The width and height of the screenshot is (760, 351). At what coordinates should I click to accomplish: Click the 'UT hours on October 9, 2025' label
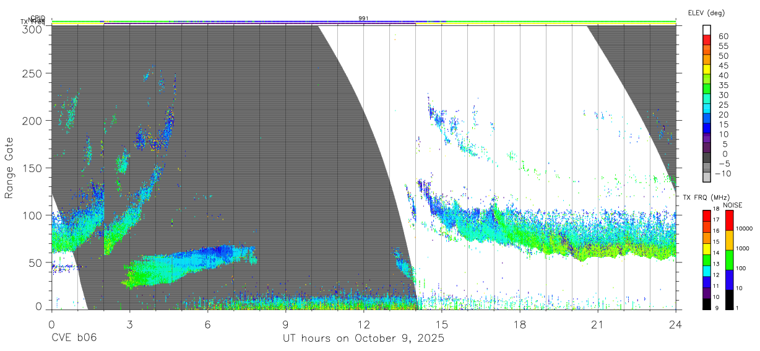363,339
